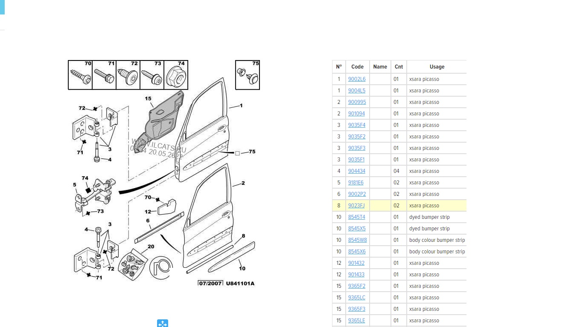
Task: Open part code 9365F2
Action: click(x=357, y=286)
